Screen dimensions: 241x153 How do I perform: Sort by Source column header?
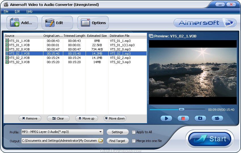click(x=23, y=36)
